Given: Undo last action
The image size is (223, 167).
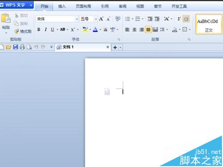Looking at the screenshot, I should click(x=36, y=47).
